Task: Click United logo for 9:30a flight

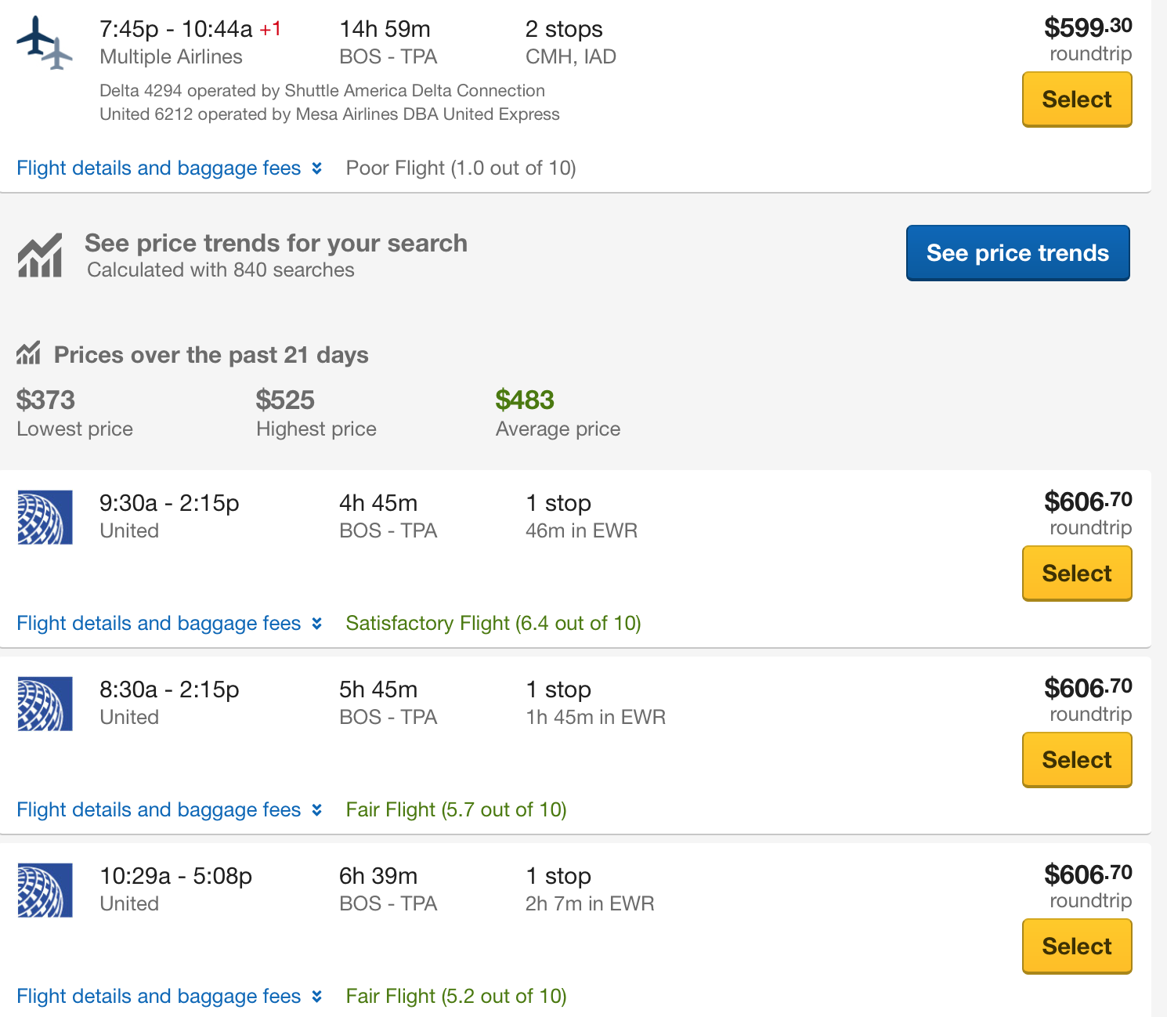Action: 45,517
